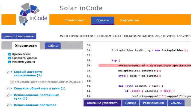Open the Рекомендации tab
Viewport: 191px width, 107px height.
pos(153,103)
